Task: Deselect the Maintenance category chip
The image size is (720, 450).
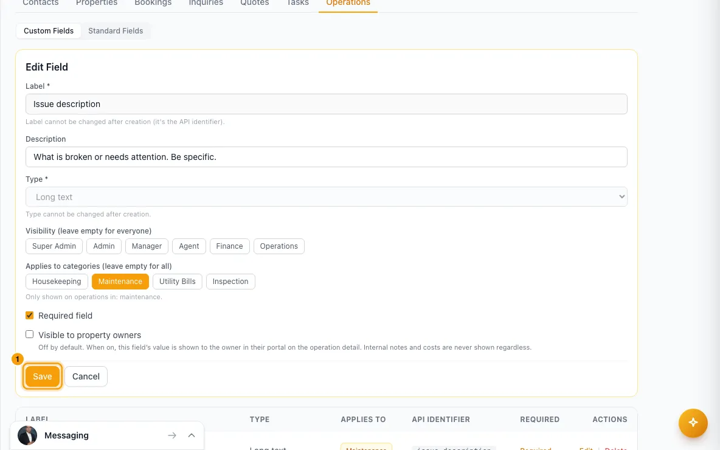Action: [120, 282]
